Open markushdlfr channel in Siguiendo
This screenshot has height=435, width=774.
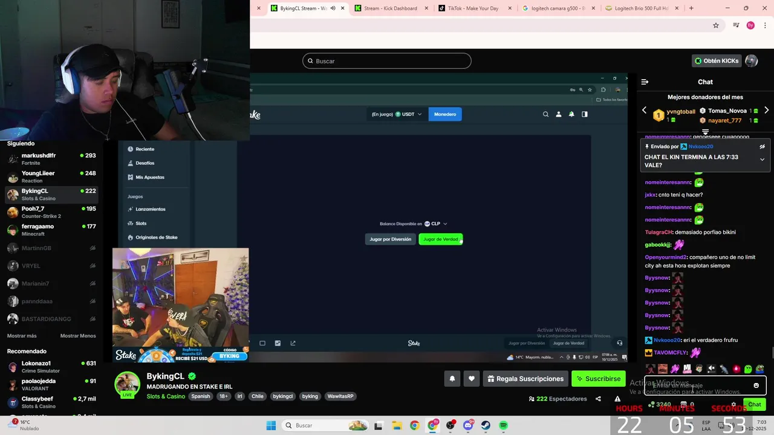tap(51, 159)
